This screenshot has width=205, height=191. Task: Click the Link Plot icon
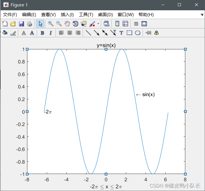106,24
